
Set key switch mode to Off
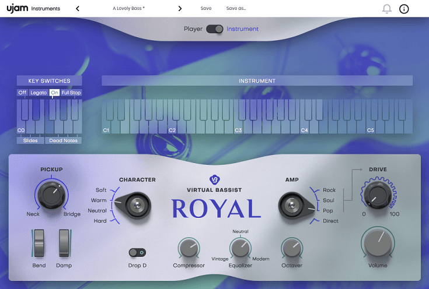click(x=22, y=93)
